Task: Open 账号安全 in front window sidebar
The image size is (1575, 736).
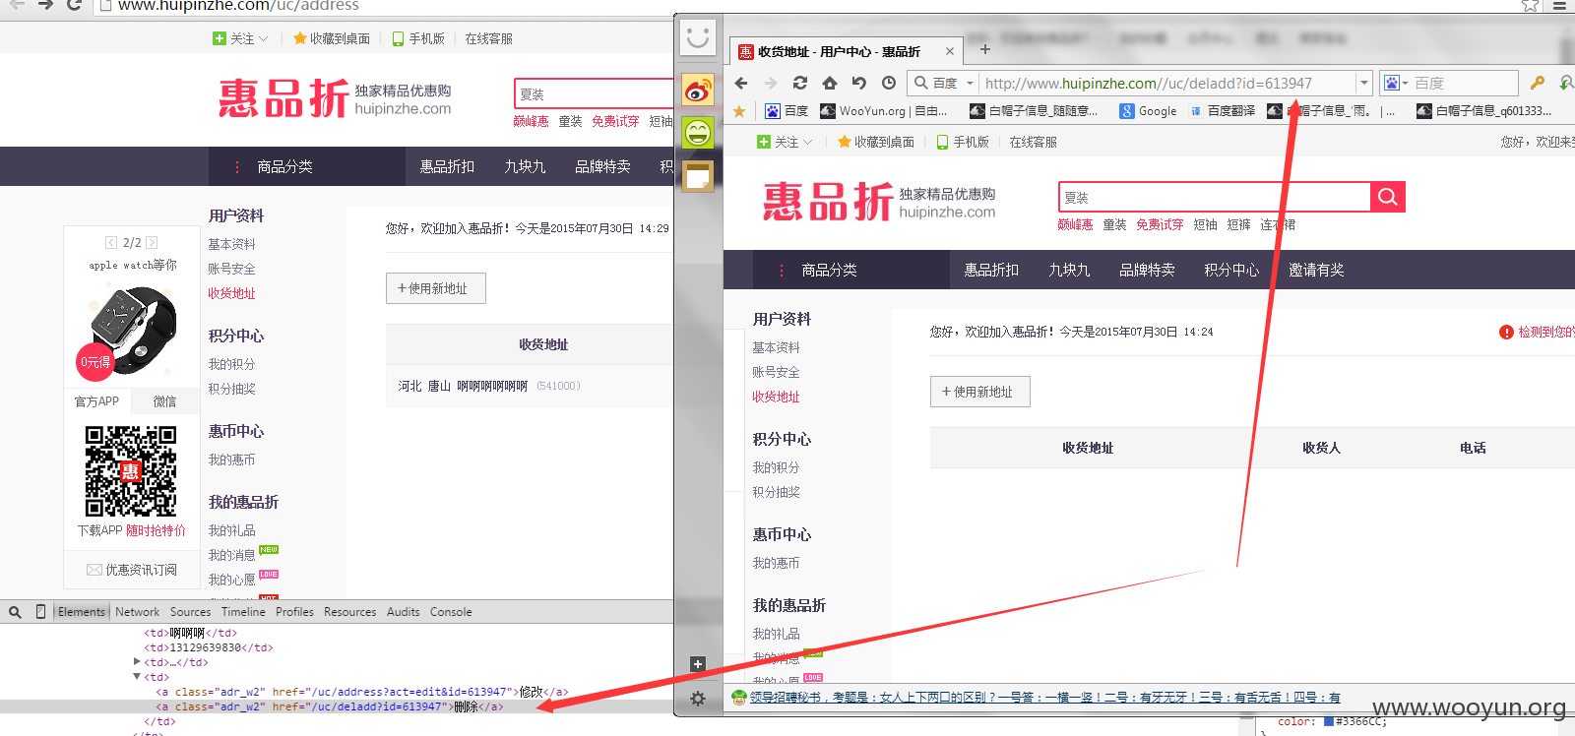Action: (776, 372)
